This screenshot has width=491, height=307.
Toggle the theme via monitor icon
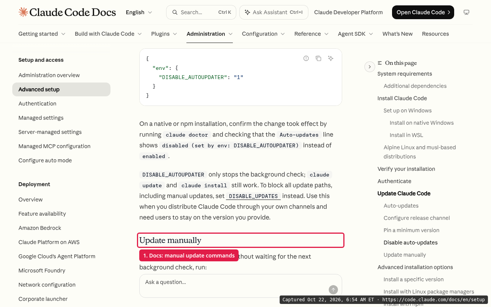click(466, 12)
